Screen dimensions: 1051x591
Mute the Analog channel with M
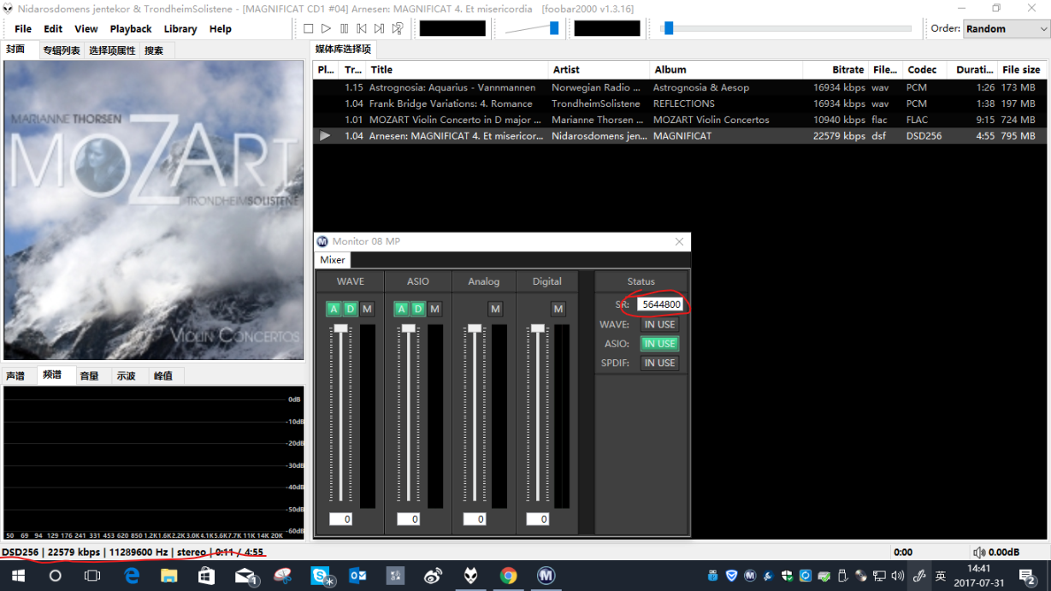(495, 309)
